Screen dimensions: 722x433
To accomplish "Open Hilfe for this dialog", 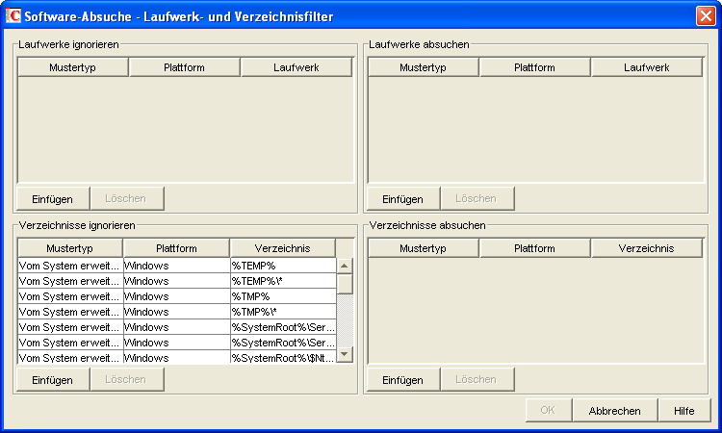I will [684, 410].
